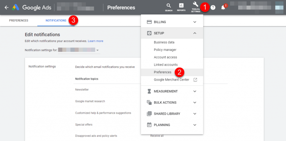Viewport: 286px width, 141px height.
Task: Select Preferences in the Setup menu
Action: (172, 72)
